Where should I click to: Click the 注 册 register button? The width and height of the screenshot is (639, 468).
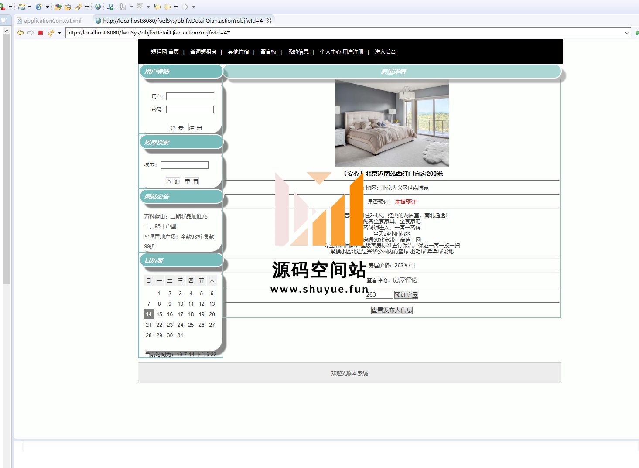click(x=195, y=128)
